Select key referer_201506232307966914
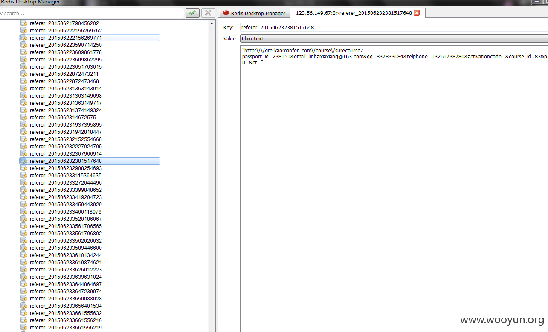Image resolution: width=548 pixels, height=332 pixels. coord(66,154)
